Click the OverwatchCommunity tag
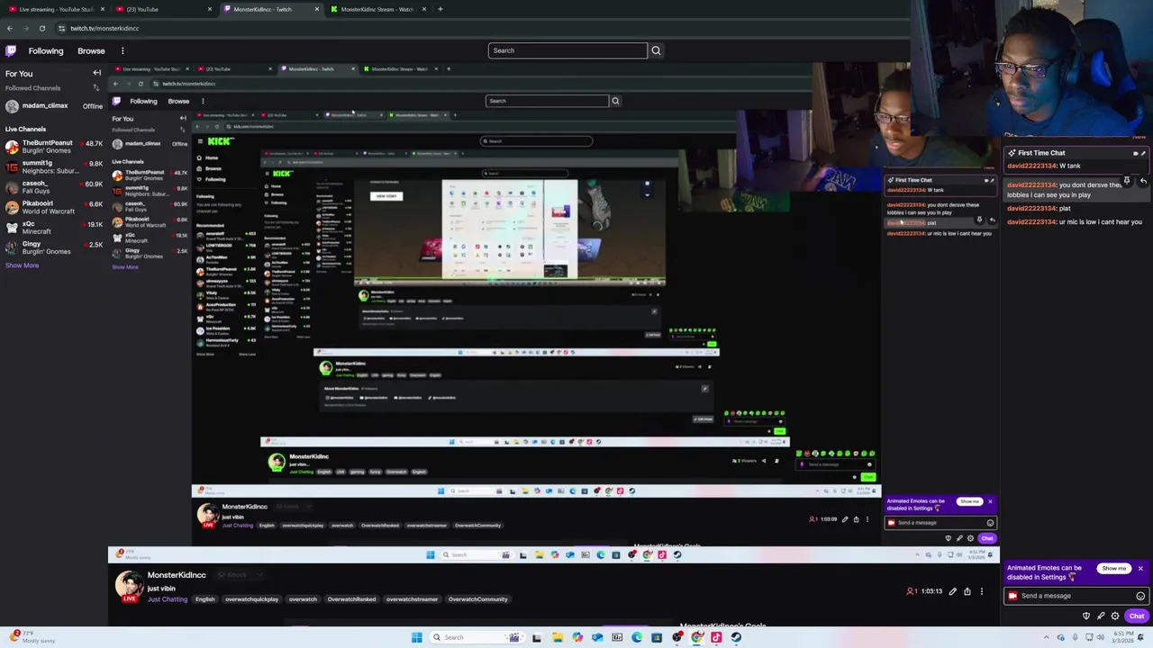 click(478, 599)
